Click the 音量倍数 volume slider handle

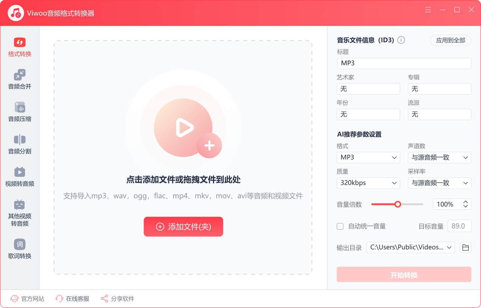398,204
